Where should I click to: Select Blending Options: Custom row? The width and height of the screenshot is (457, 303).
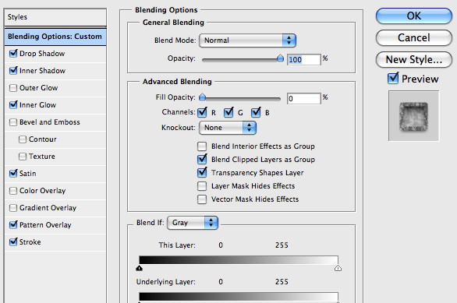coord(55,37)
